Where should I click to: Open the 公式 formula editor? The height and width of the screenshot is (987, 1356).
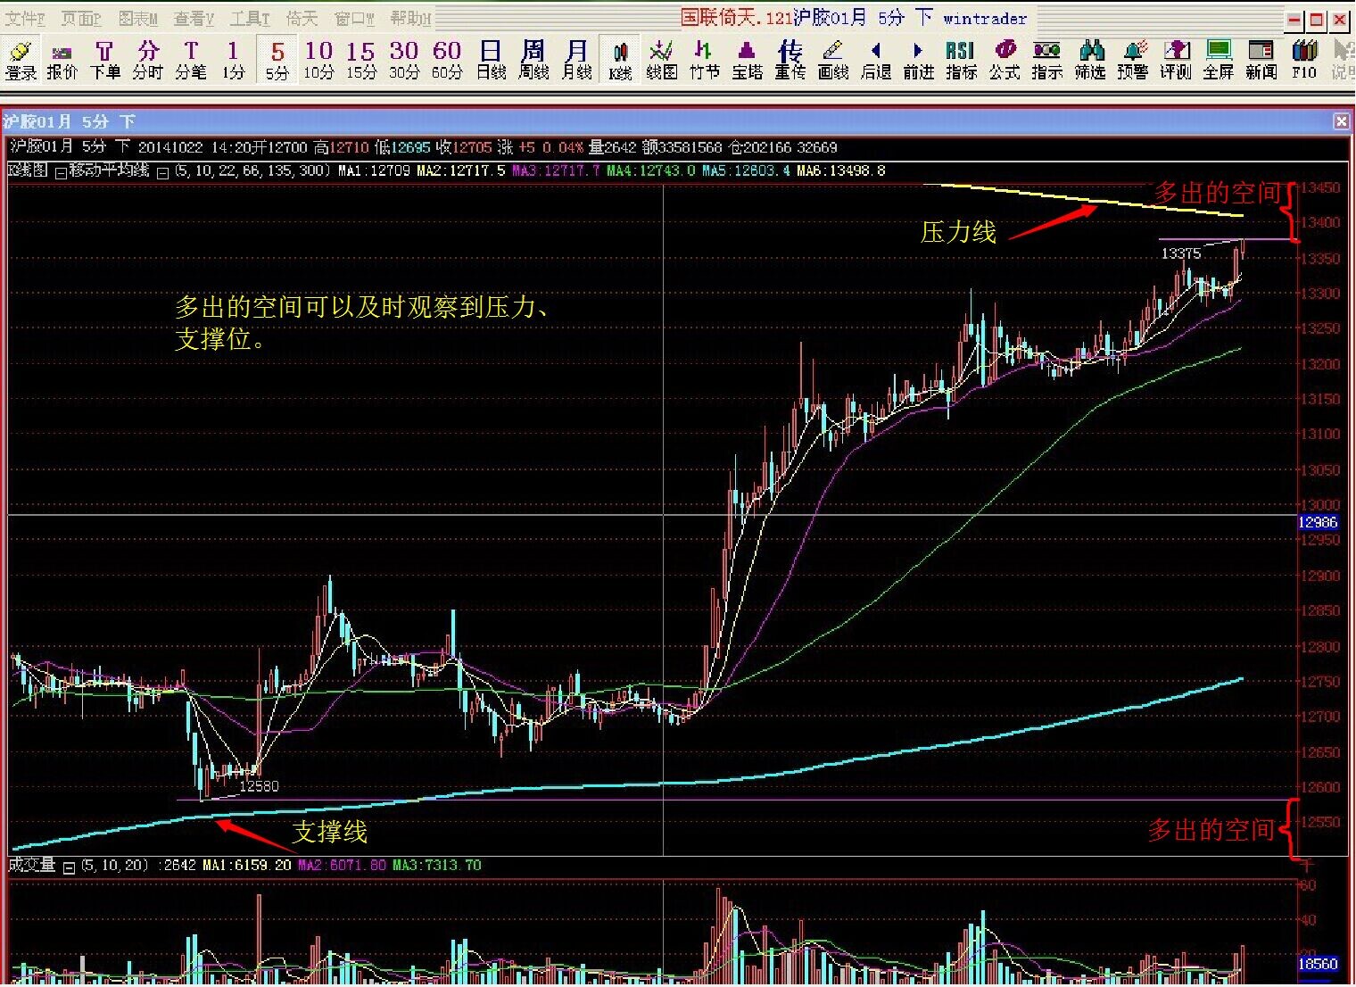click(1004, 60)
